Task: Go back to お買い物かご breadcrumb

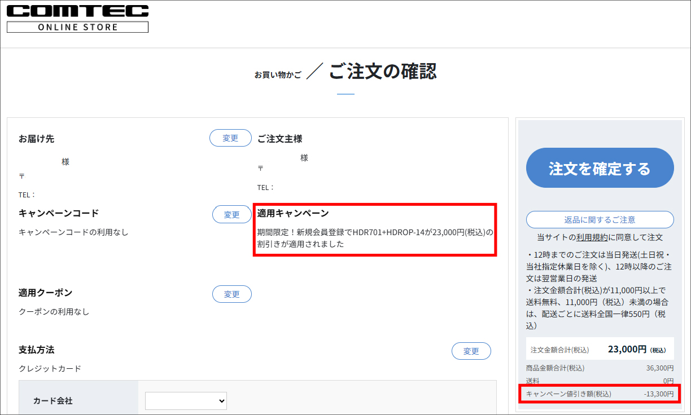Action: tap(278, 74)
